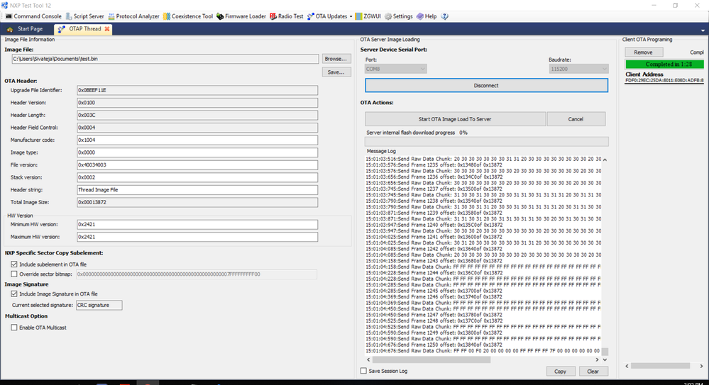Enable OTA Multicast checkbox
709x385 pixels.
tap(14, 328)
